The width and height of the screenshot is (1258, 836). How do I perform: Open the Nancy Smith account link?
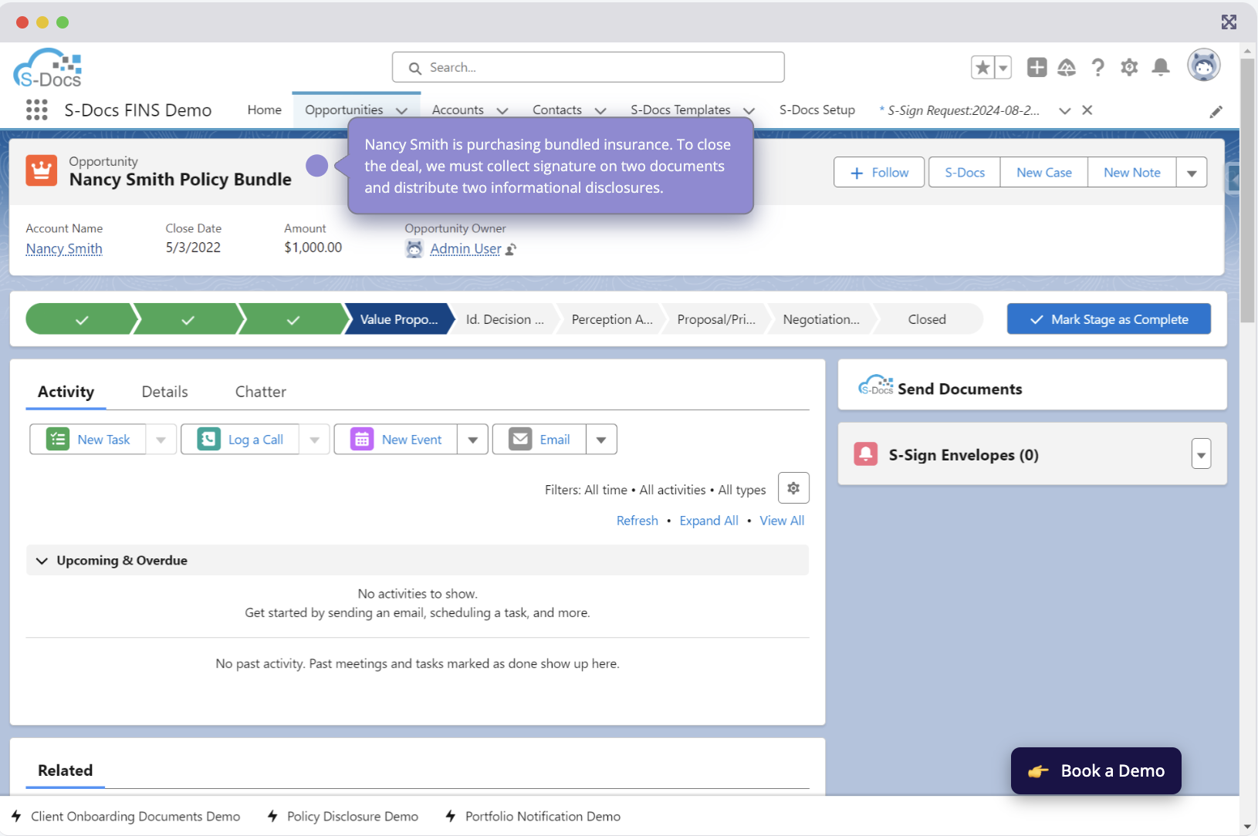(64, 249)
